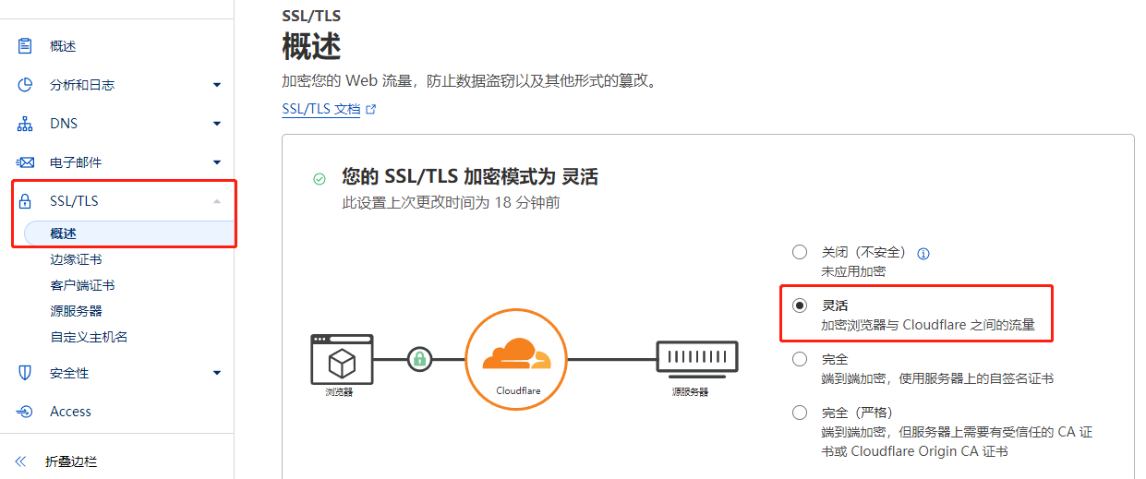Image resolution: width=1146 pixels, height=479 pixels.
Task: Open 边缘证书 submenu item
Action: tap(76, 260)
